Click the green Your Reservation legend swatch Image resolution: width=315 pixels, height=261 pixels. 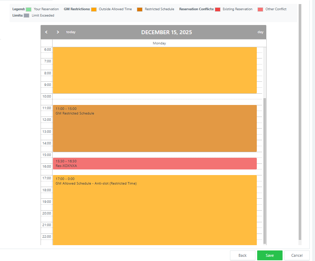pos(29,9)
